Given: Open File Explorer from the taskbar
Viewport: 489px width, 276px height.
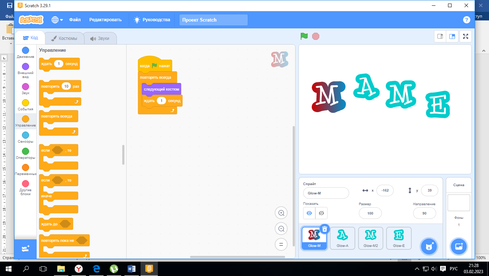Looking at the screenshot, I should tap(61, 268).
